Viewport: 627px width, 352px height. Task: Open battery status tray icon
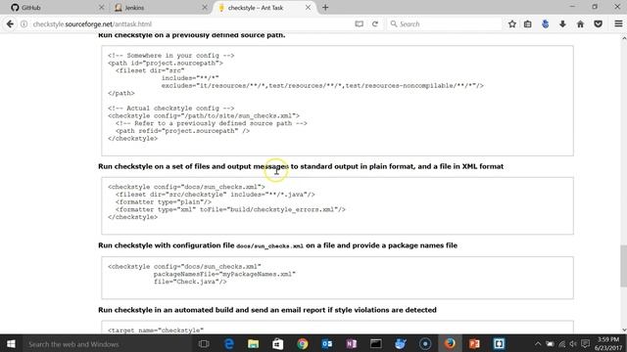[551, 343]
